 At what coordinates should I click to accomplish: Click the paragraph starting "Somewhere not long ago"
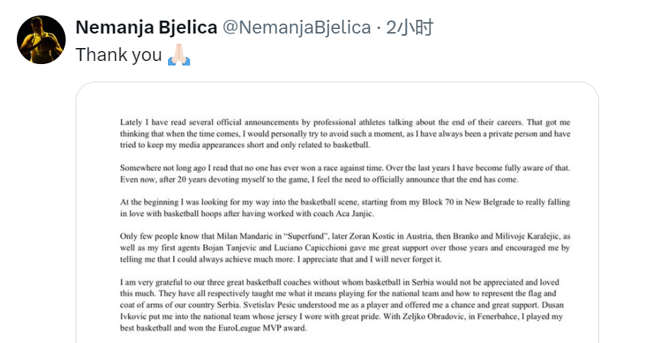click(345, 173)
